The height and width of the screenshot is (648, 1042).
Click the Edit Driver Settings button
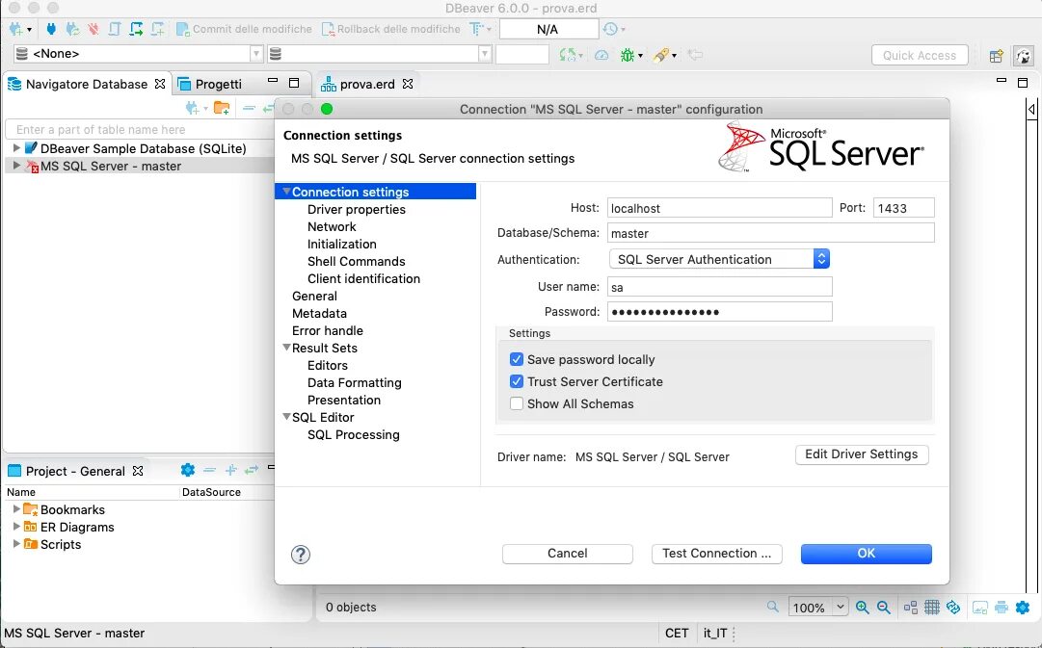click(x=861, y=454)
